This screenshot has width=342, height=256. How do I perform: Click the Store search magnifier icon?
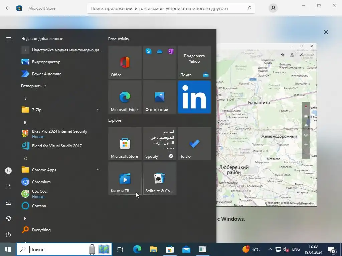pyautogui.click(x=249, y=8)
